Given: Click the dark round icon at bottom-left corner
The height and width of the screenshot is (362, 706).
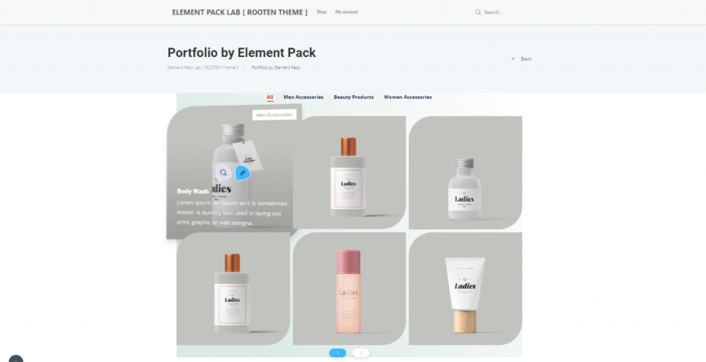Looking at the screenshot, I should click(16, 359).
